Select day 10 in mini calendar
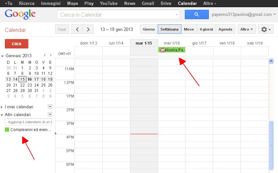278x173 pixels. coord(37,73)
